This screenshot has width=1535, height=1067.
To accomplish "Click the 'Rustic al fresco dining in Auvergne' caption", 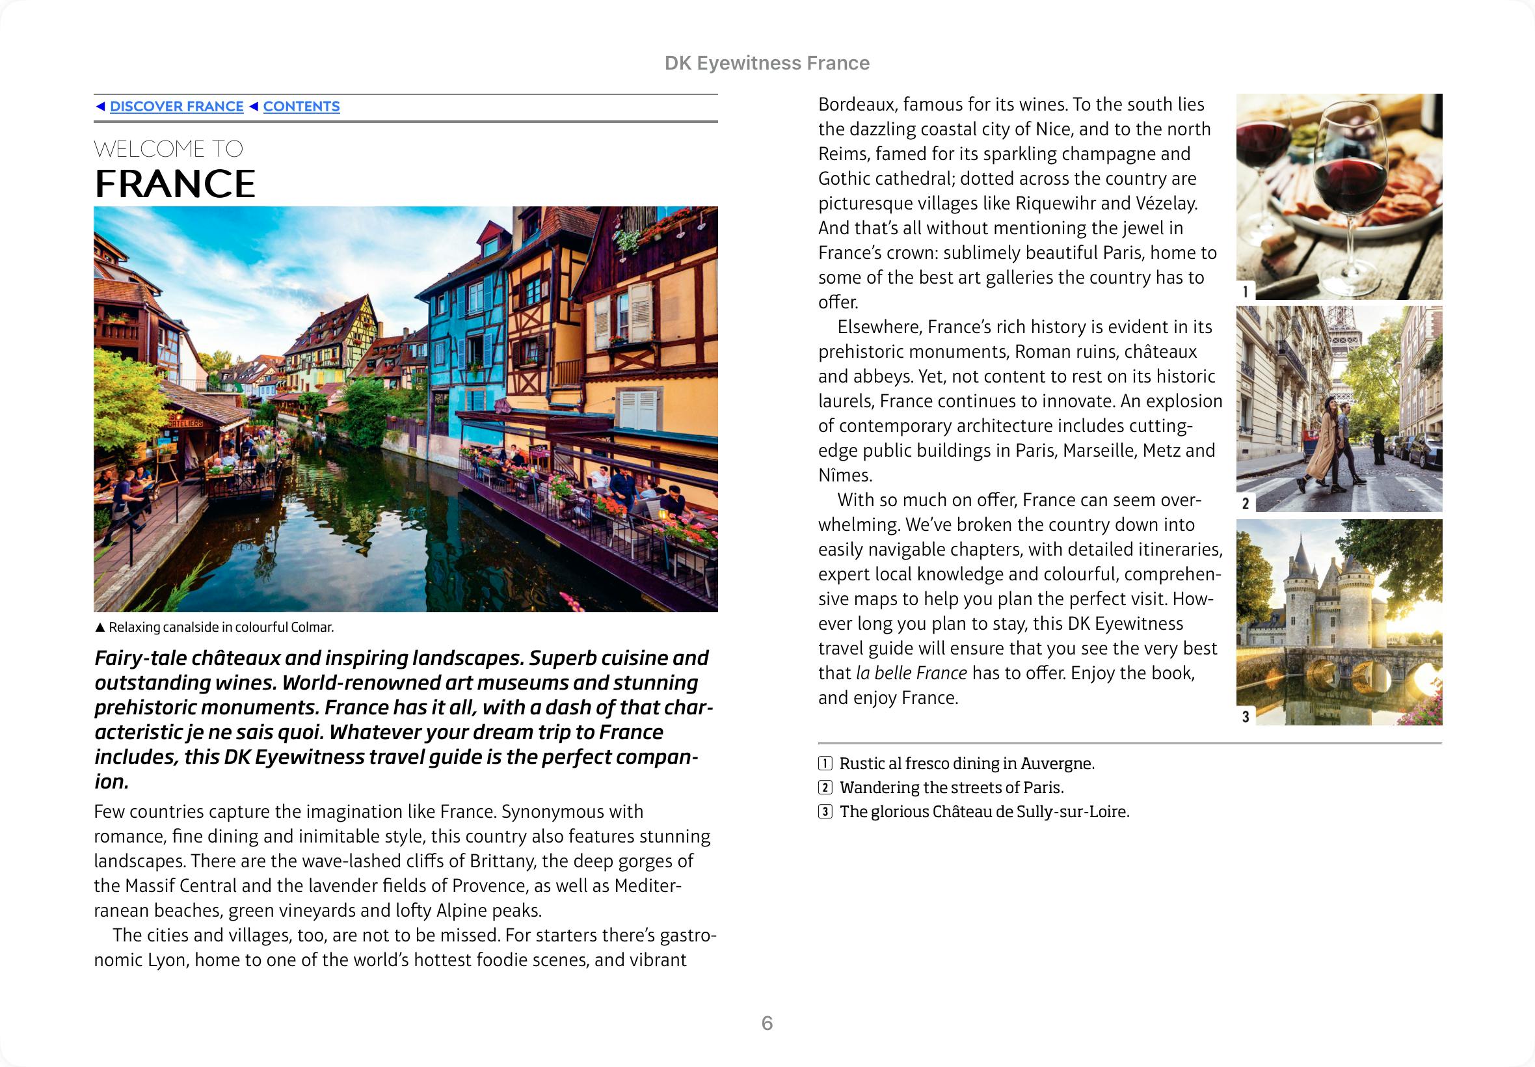I will pos(967,763).
